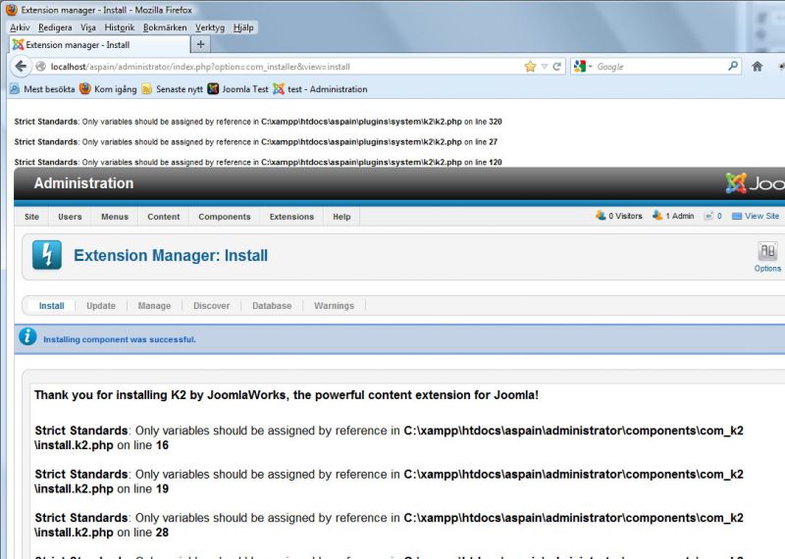Click the View Site link
The image size is (785, 559).
(x=756, y=216)
